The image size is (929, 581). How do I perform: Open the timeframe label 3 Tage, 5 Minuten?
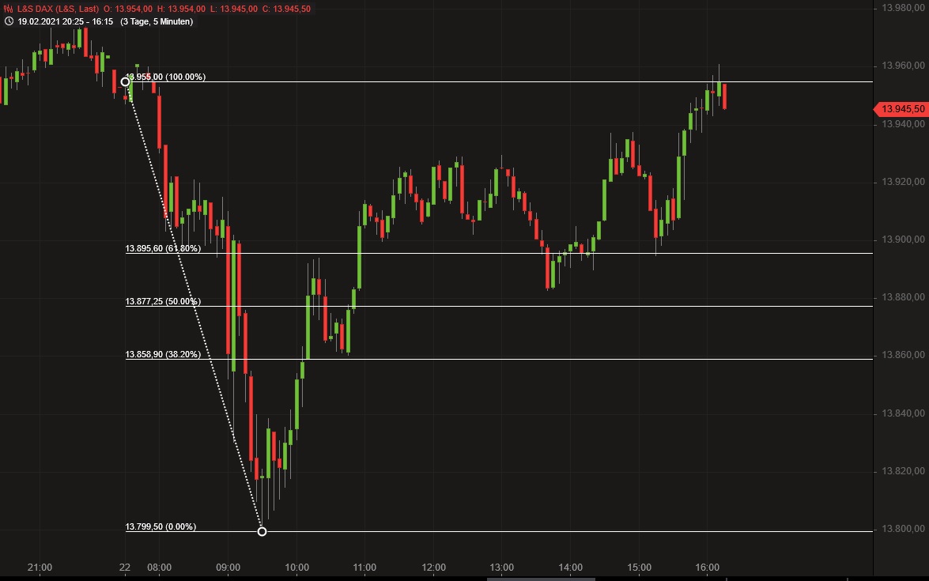click(158, 22)
